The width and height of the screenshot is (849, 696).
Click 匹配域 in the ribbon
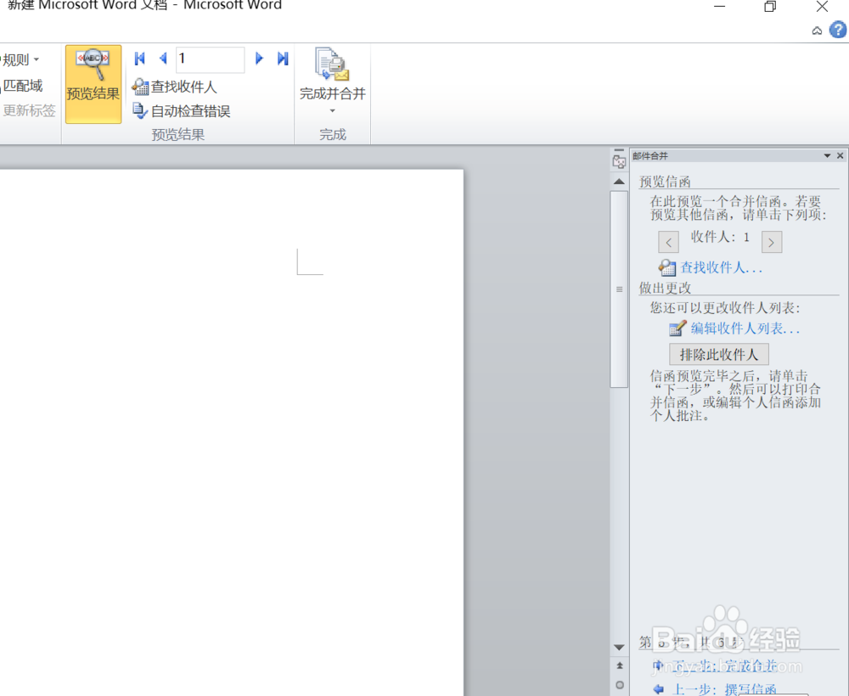click(x=22, y=86)
